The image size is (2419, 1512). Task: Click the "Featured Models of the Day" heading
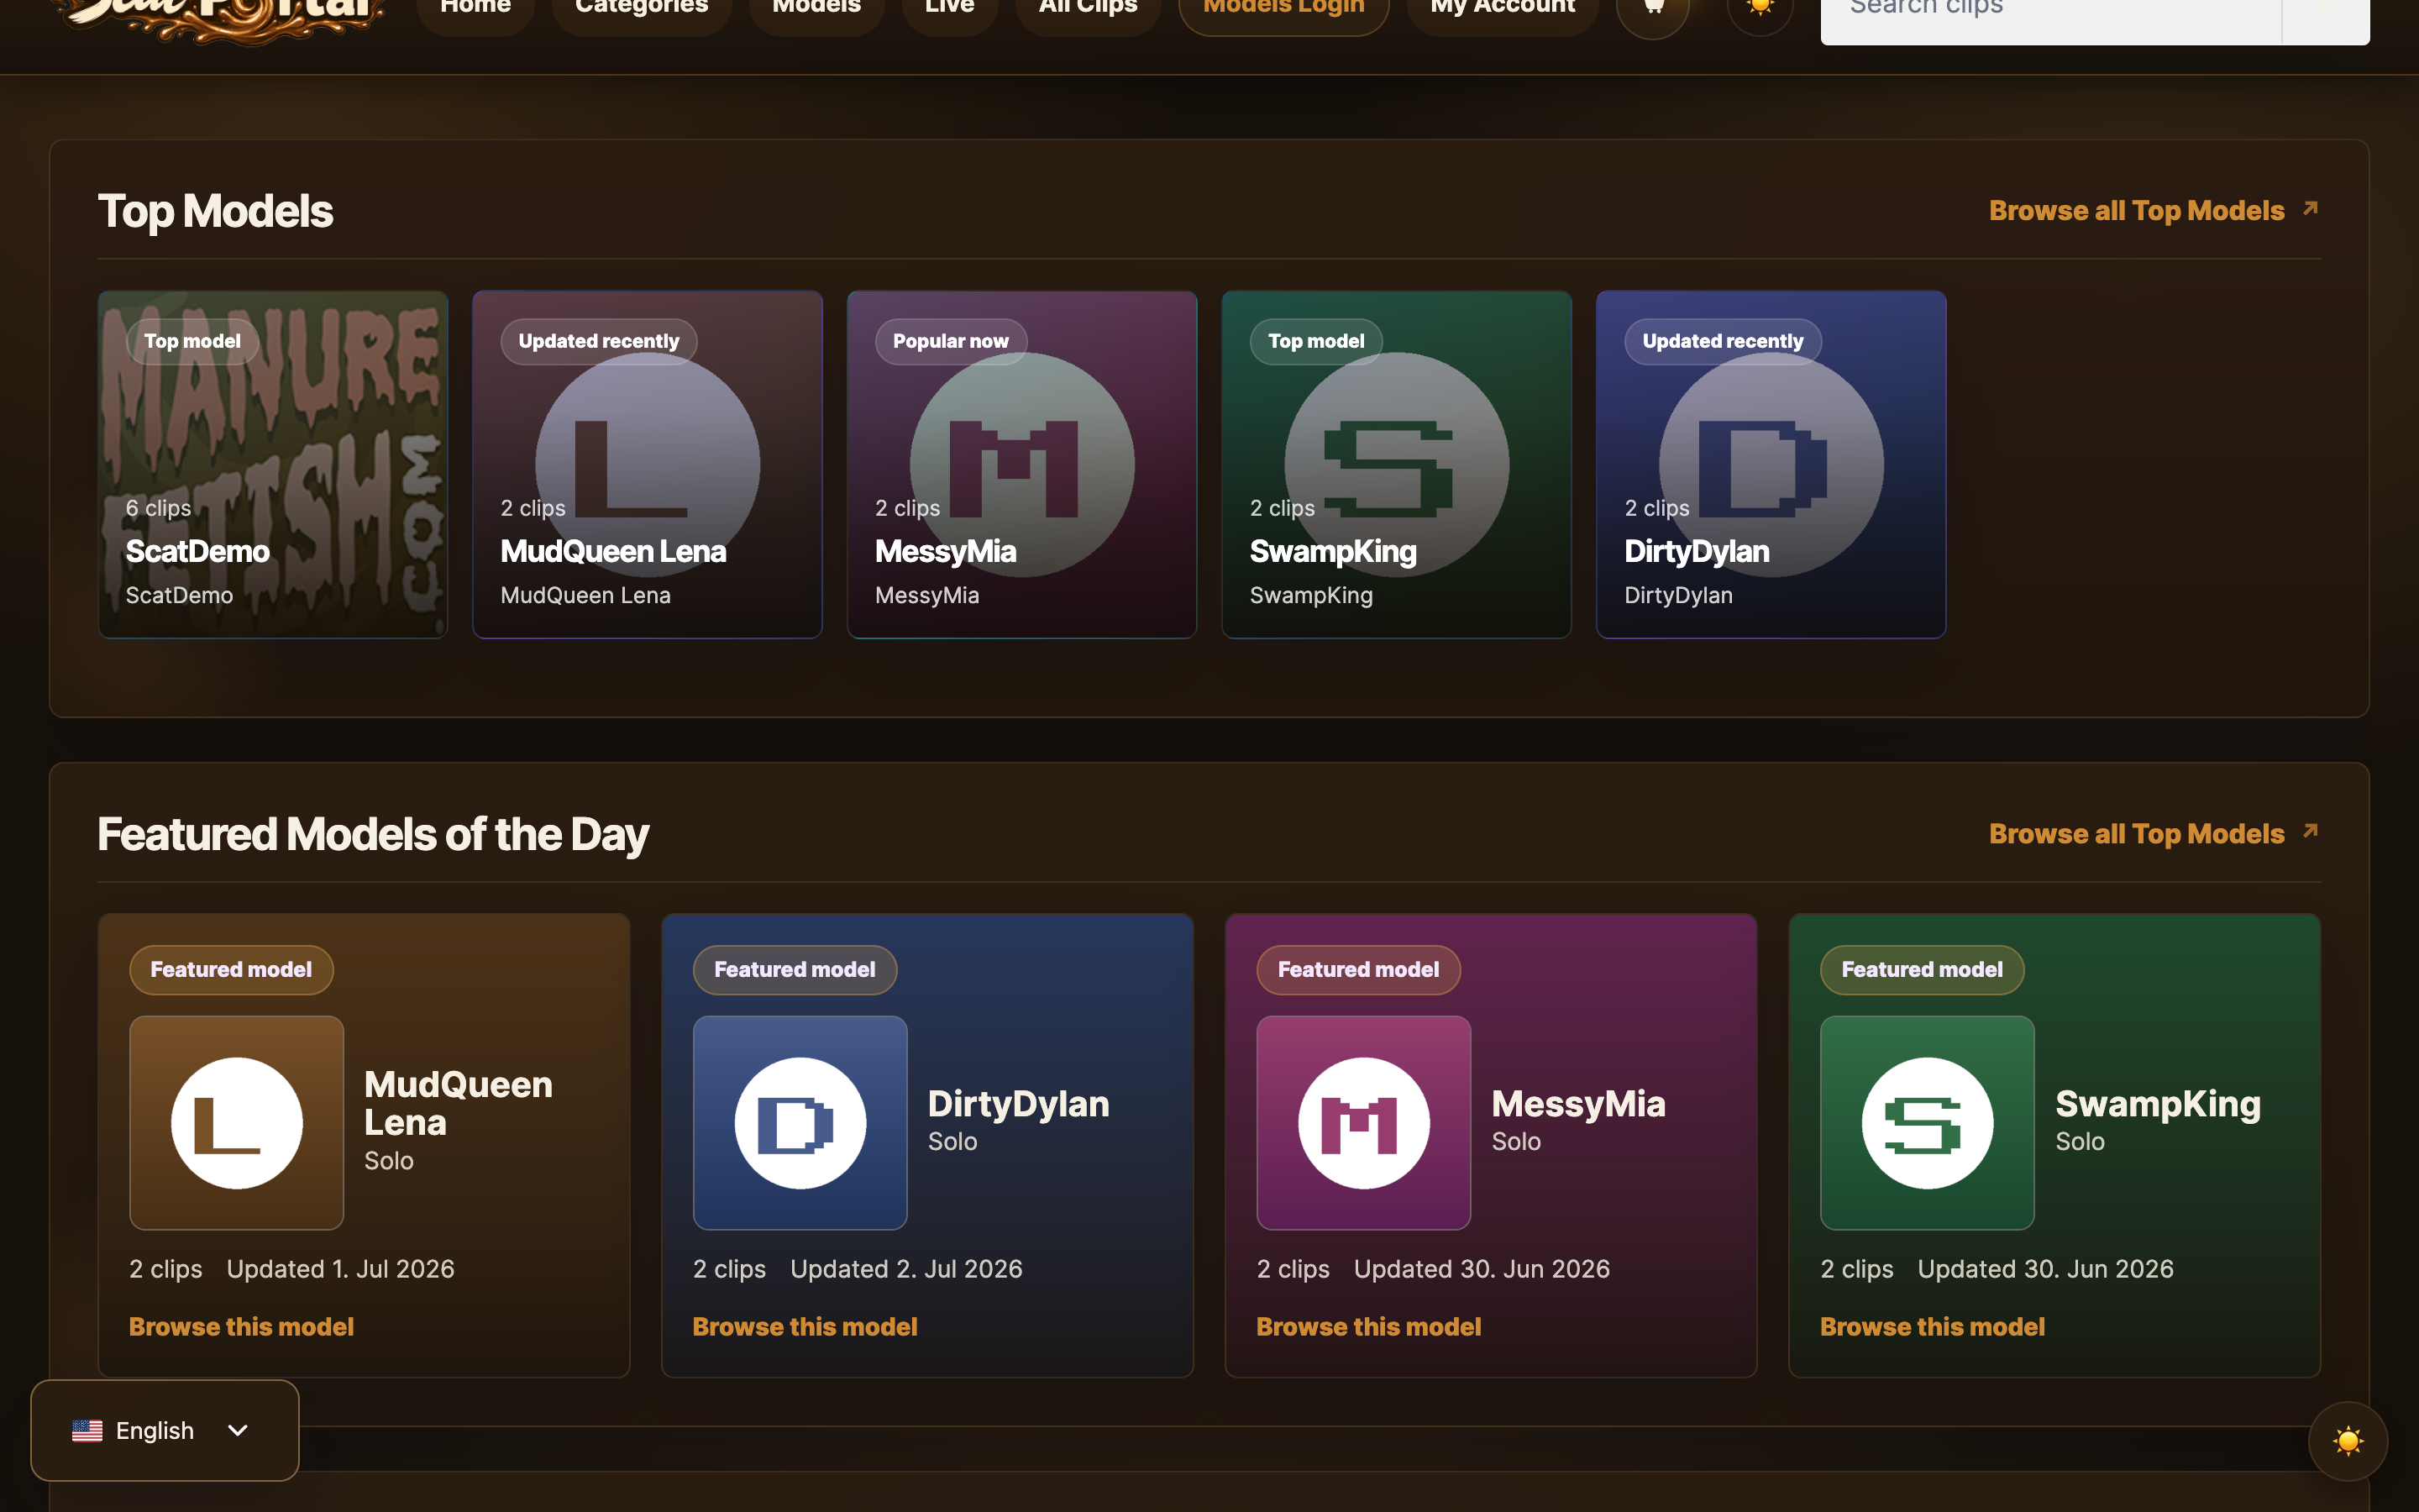(374, 835)
